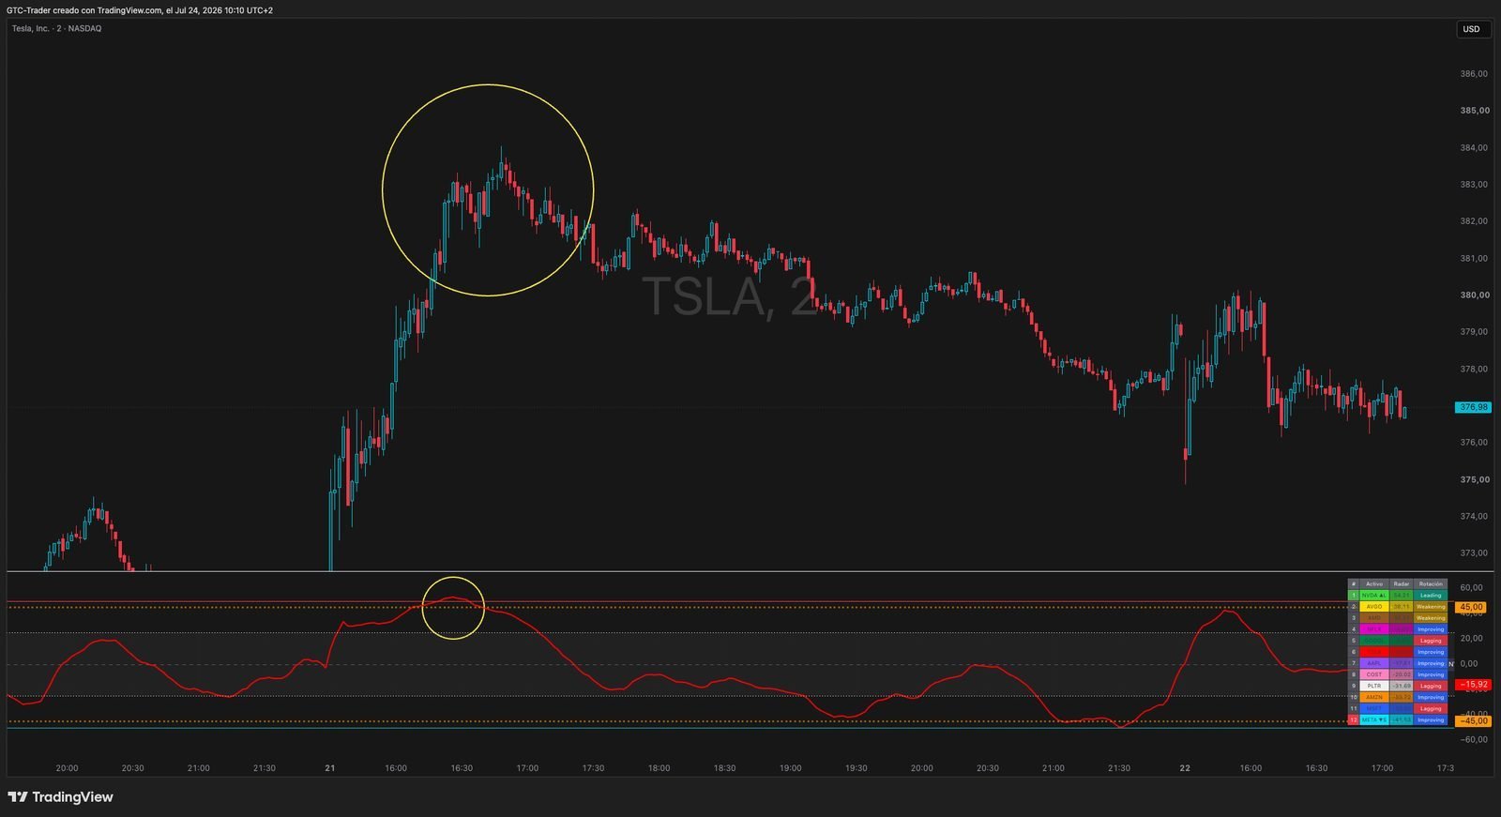The width and height of the screenshot is (1501, 817).
Task: Click the Tesla, Inc. · 2 · NASDAQ title
Action: pyautogui.click(x=56, y=28)
